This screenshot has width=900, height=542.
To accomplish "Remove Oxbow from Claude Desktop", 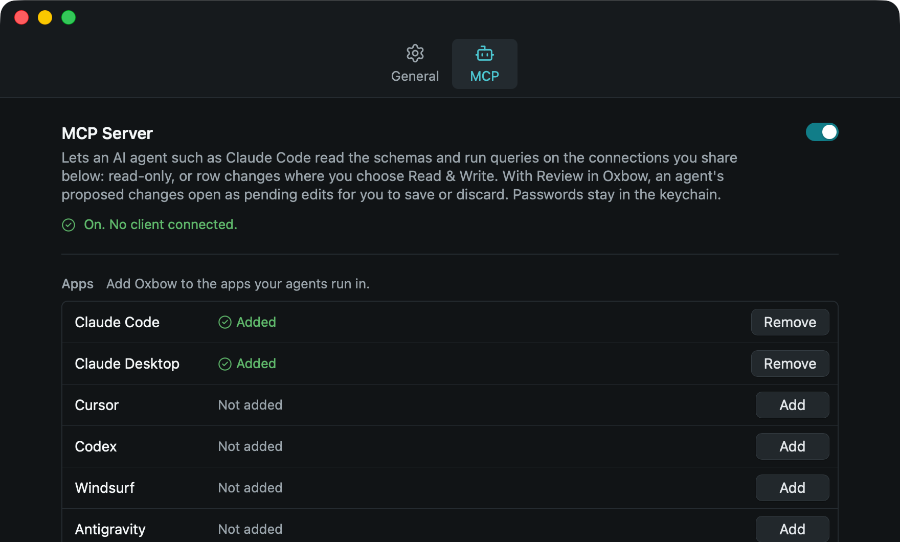I will click(x=790, y=364).
